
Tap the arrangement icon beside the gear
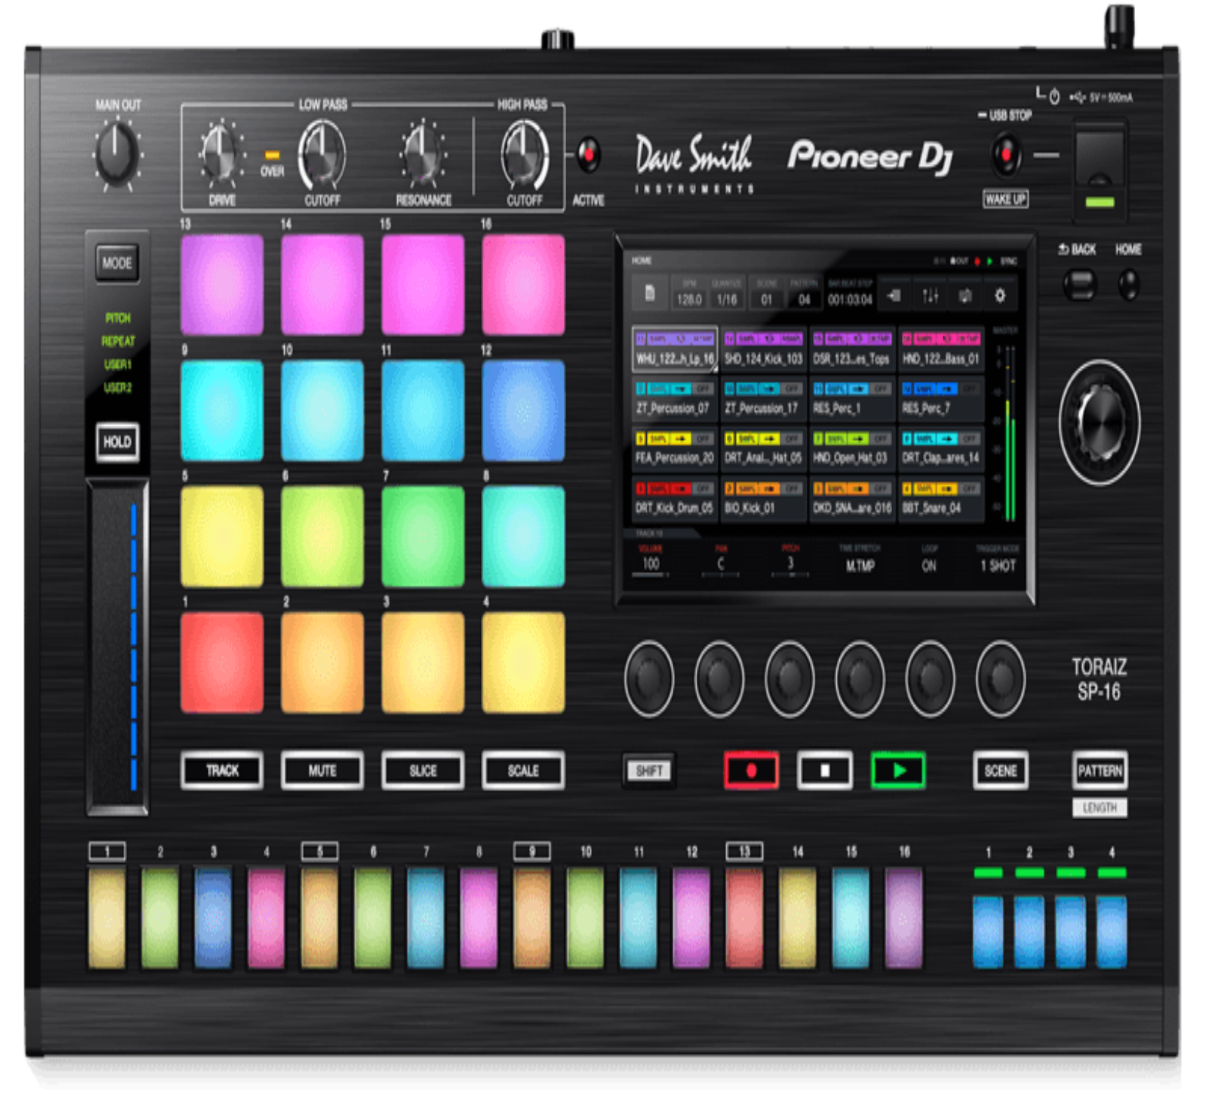tap(965, 296)
